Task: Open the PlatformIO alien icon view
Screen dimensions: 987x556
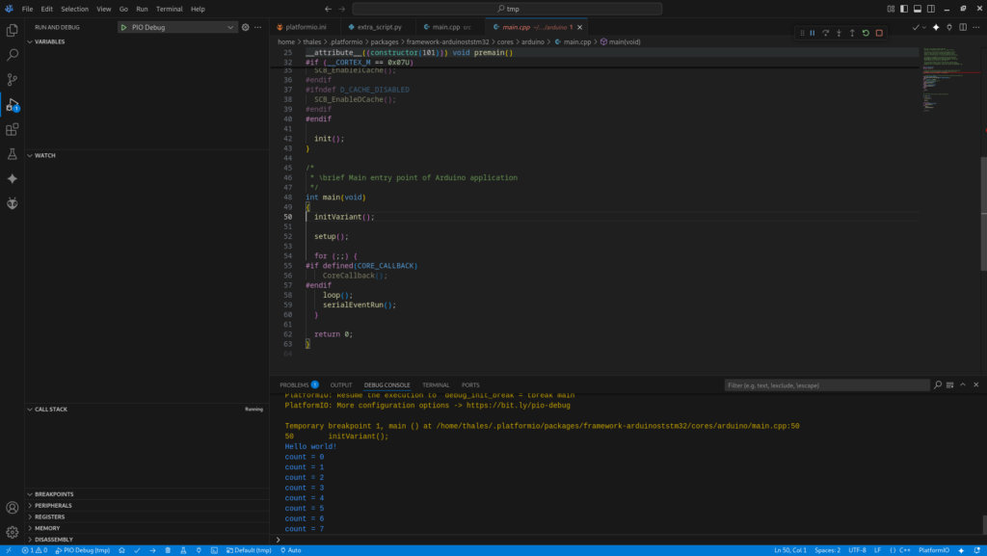Action: pos(13,203)
